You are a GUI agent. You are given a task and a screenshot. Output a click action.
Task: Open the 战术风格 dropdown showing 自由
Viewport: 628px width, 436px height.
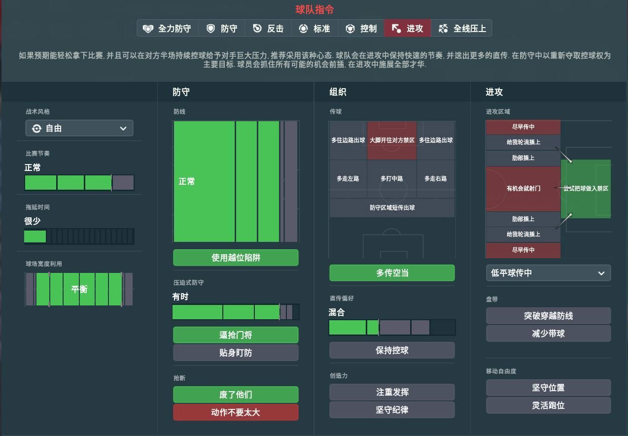coord(79,129)
